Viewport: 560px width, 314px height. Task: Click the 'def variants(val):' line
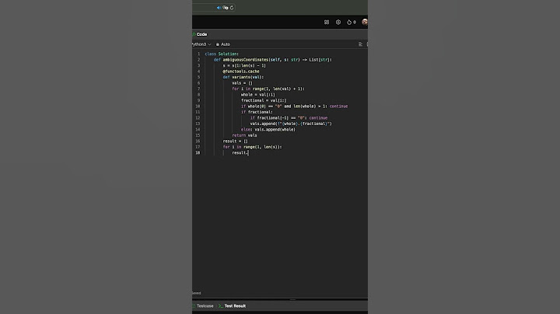point(243,77)
